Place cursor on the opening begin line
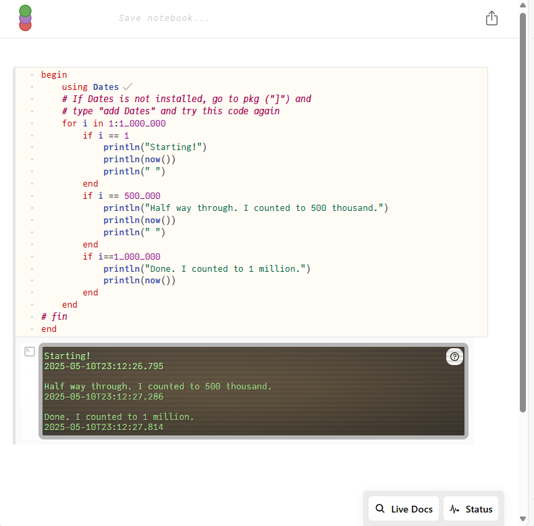Image resolution: width=534 pixels, height=526 pixels. point(54,74)
